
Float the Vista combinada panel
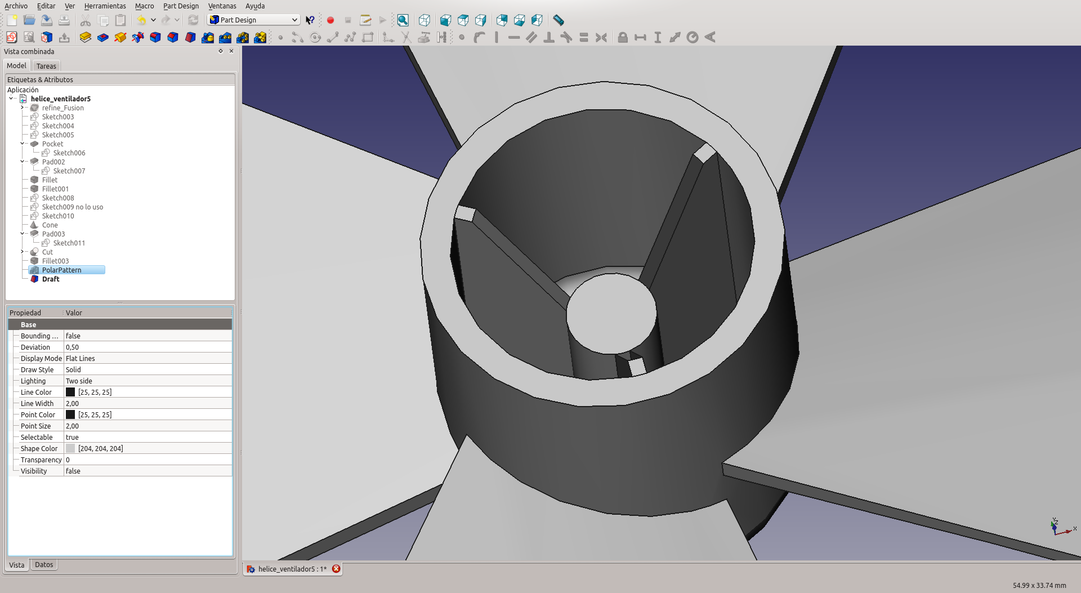tap(221, 51)
